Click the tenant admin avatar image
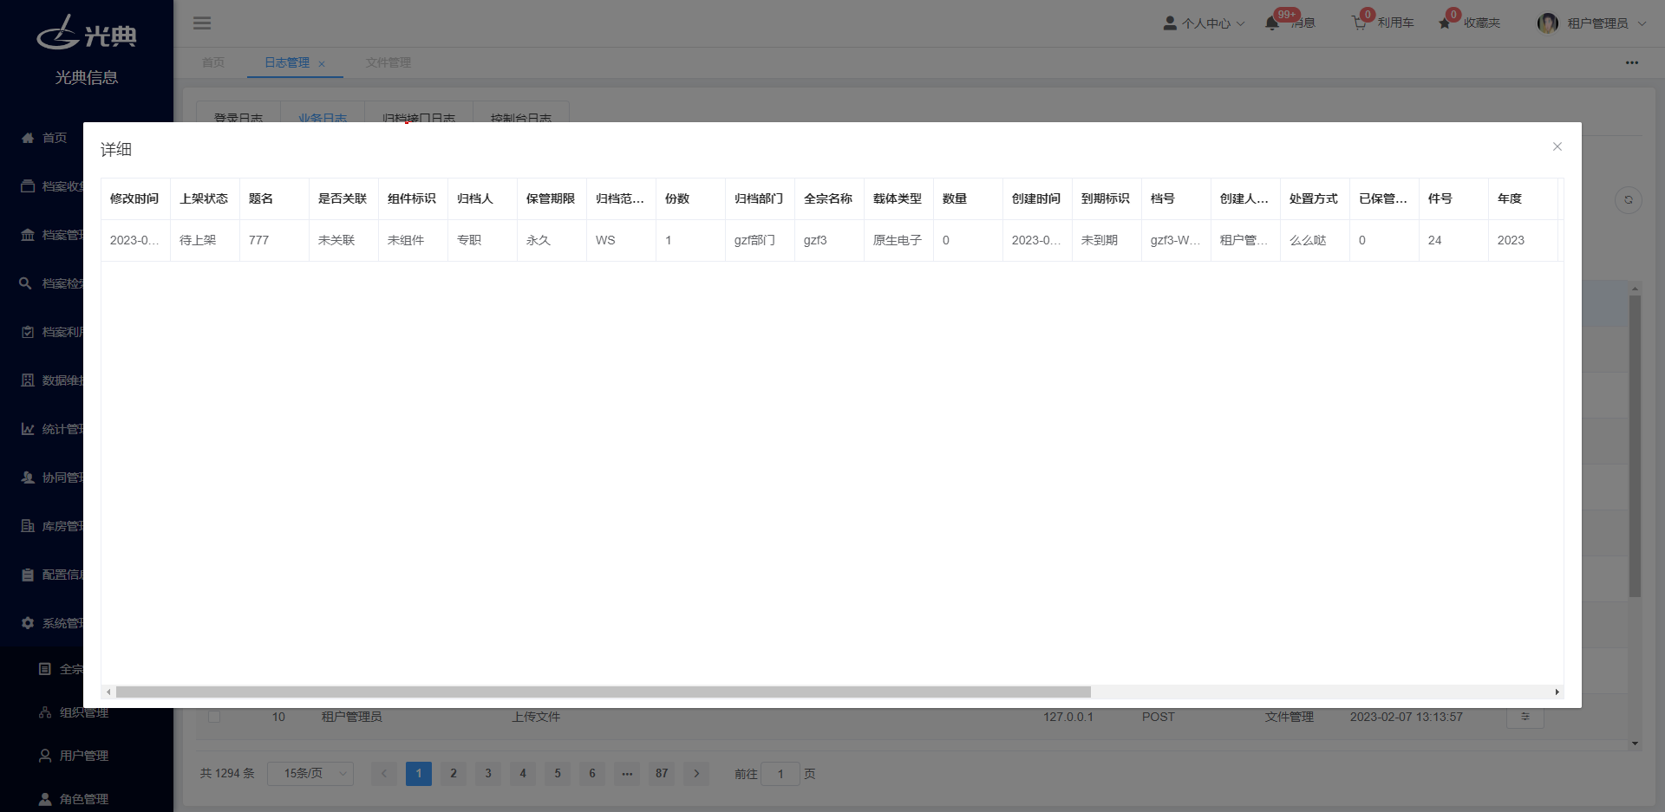The image size is (1665, 812). point(1548,23)
